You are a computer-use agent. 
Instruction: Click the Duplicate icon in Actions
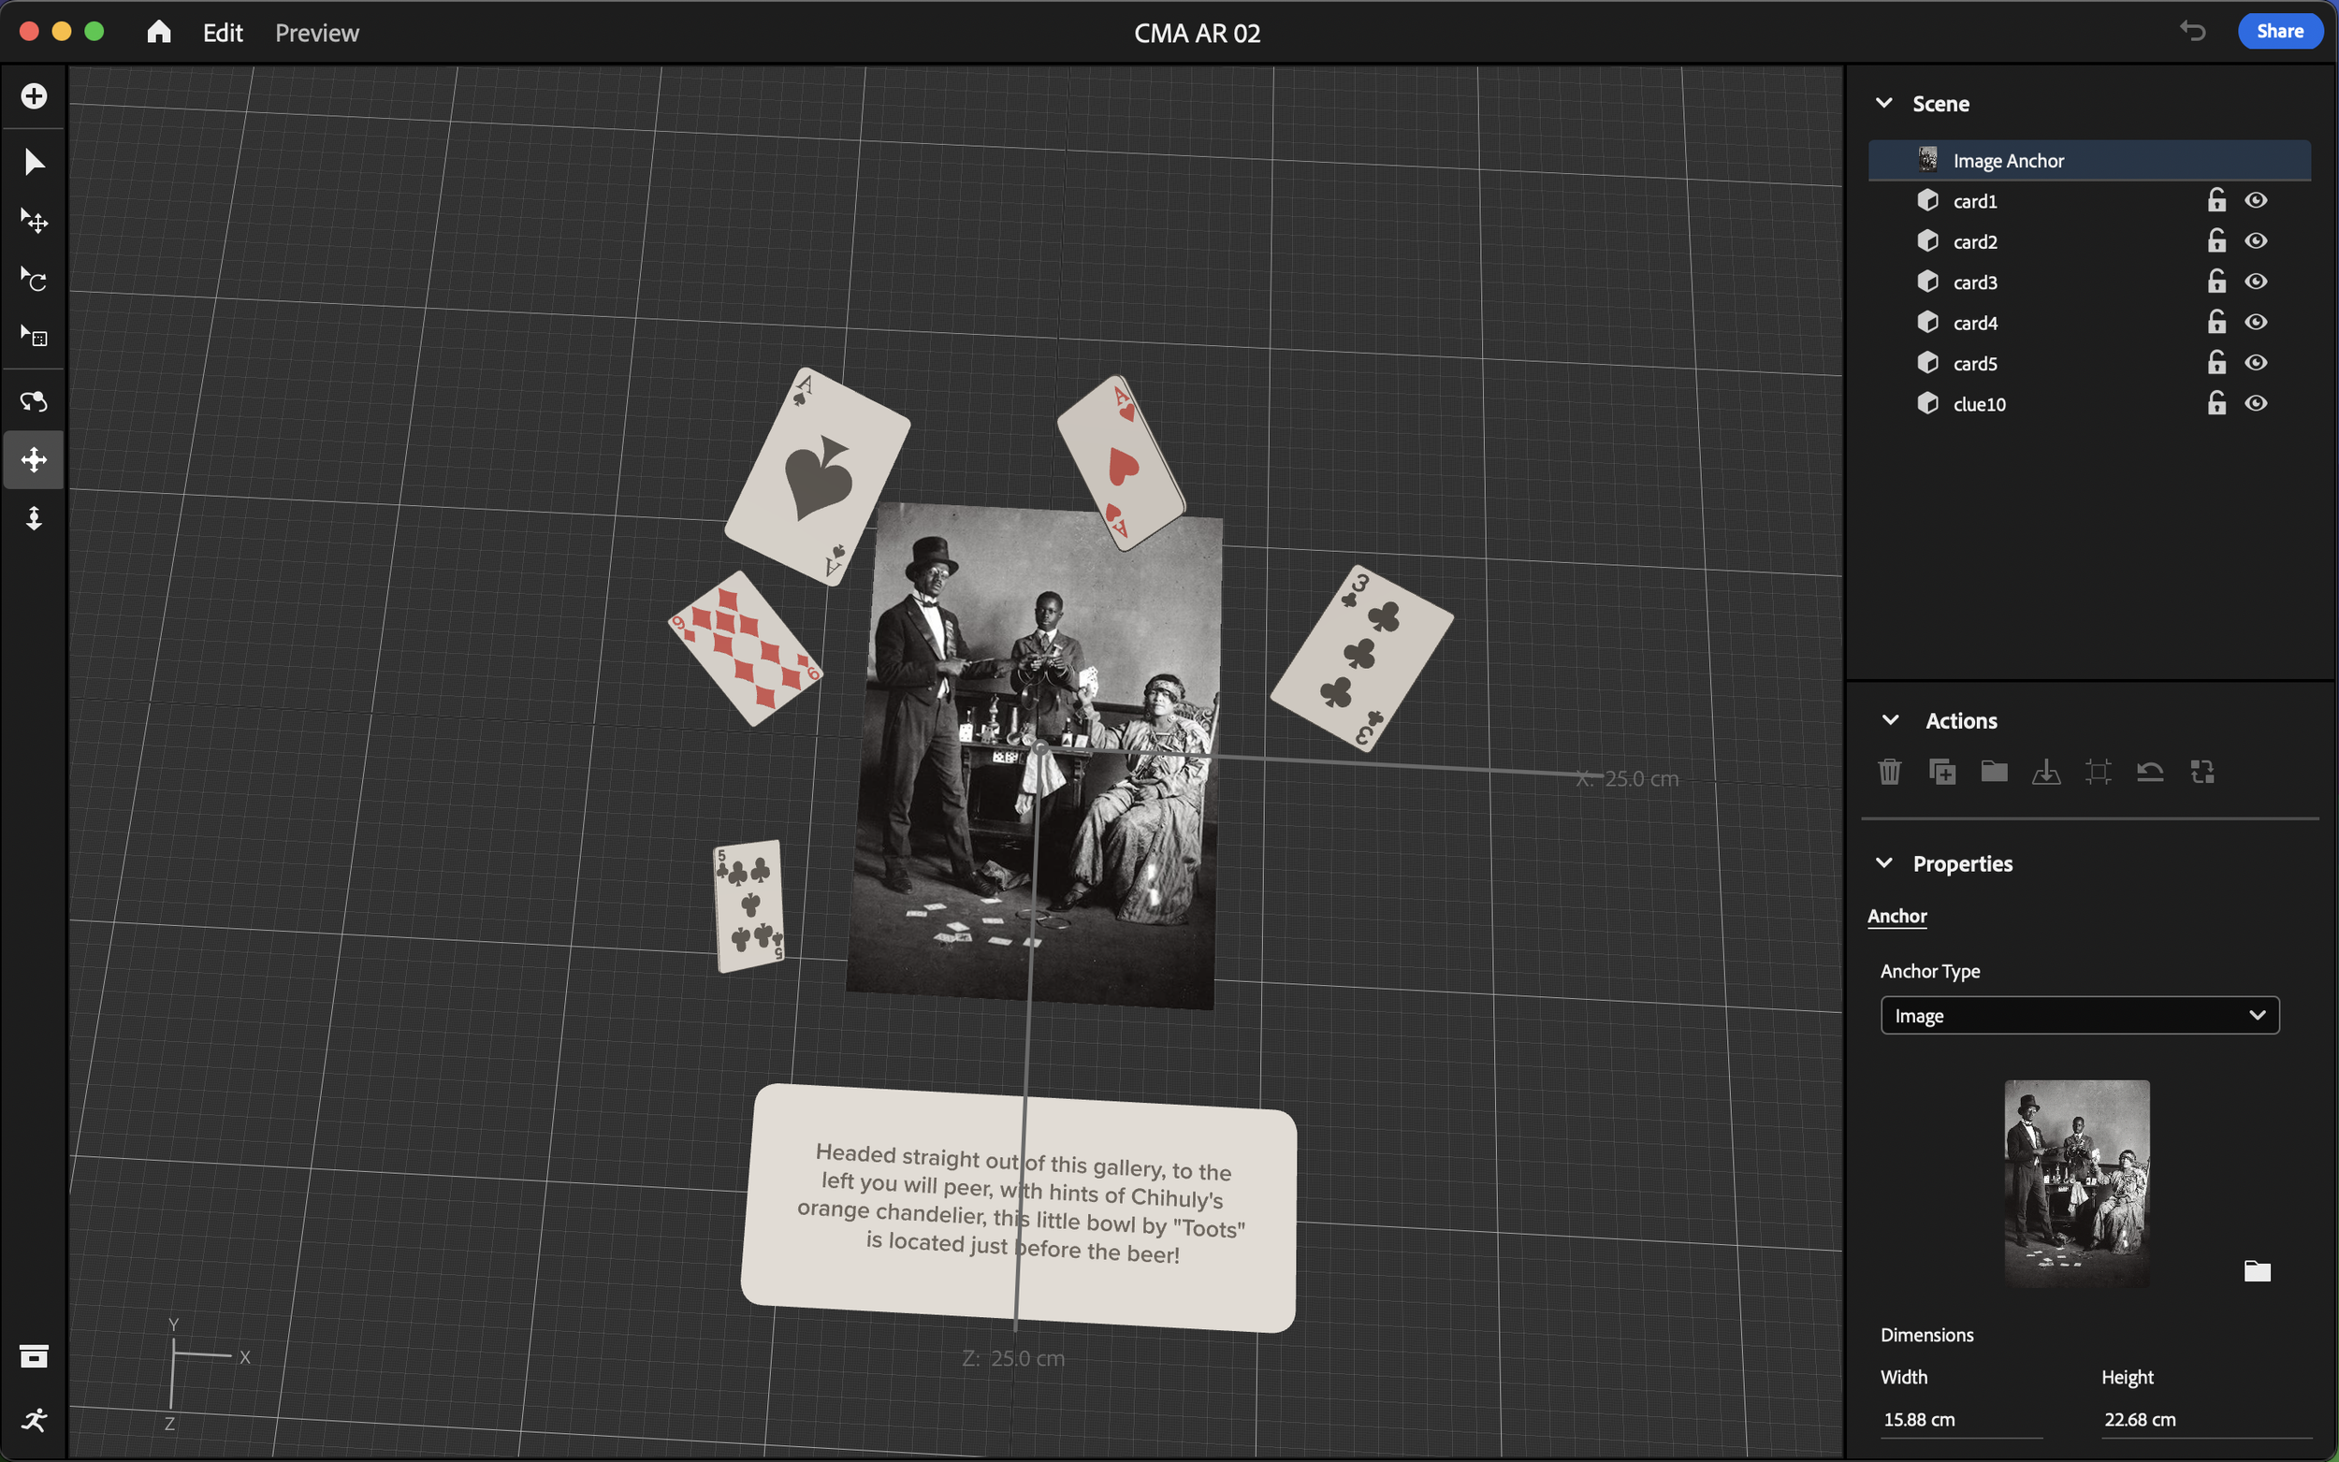[x=1941, y=772]
